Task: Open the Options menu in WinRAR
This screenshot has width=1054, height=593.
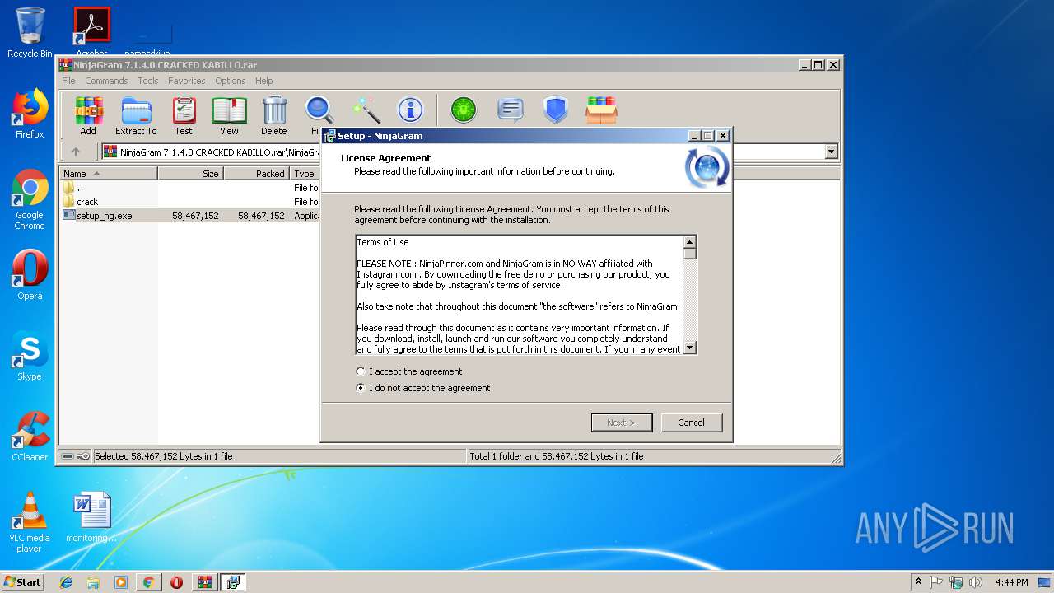Action: click(231, 81)
